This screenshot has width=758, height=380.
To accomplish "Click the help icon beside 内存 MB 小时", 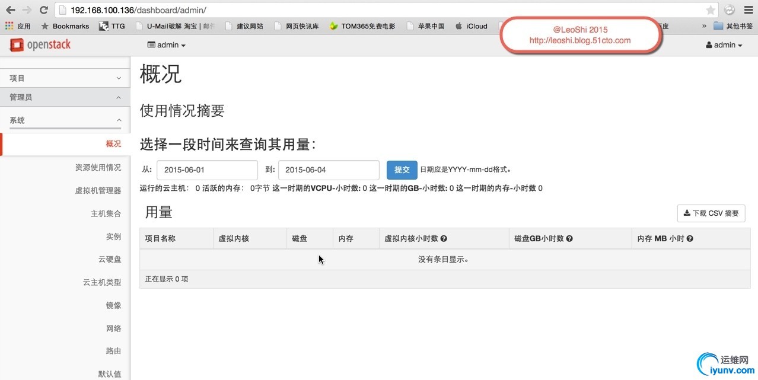I will pos(690,239).
